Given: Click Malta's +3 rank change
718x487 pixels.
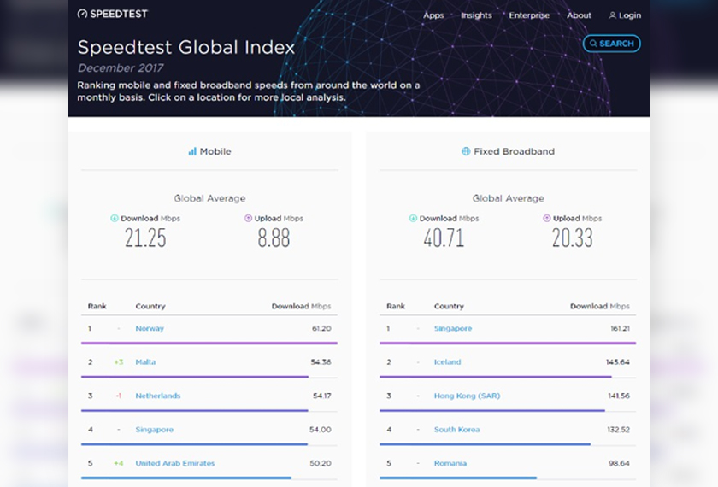Looking at the screenshot, I should tap(119, 361).
